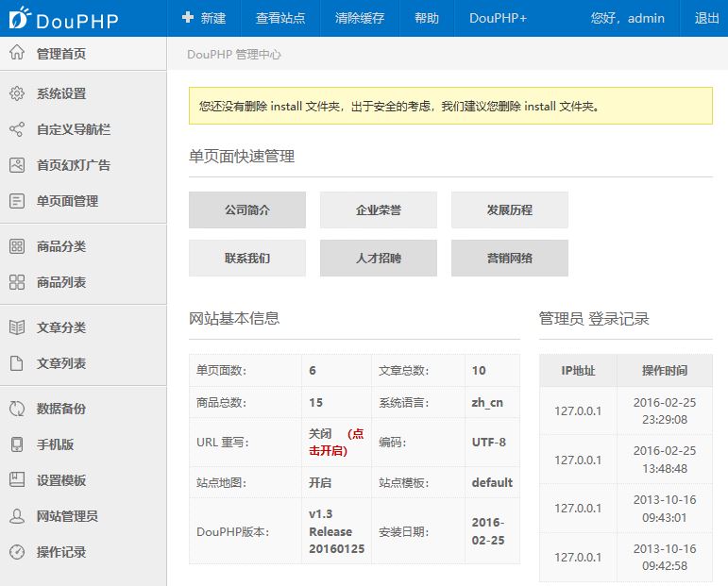Screen dimensions: 728x586
Task: Click the plus icon beside 新建
Action: tap(188, 17)
